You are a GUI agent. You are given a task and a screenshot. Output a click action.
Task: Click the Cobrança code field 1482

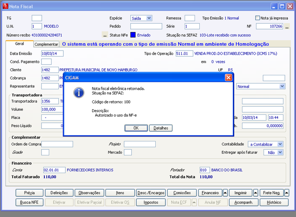click(50, 78)
